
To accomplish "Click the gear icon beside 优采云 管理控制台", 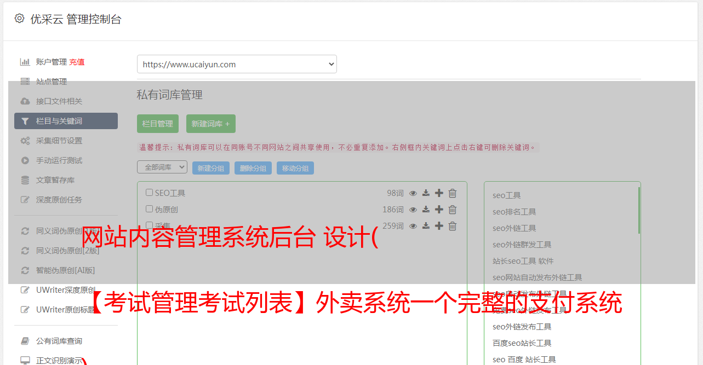I will (x=19, y=19).
